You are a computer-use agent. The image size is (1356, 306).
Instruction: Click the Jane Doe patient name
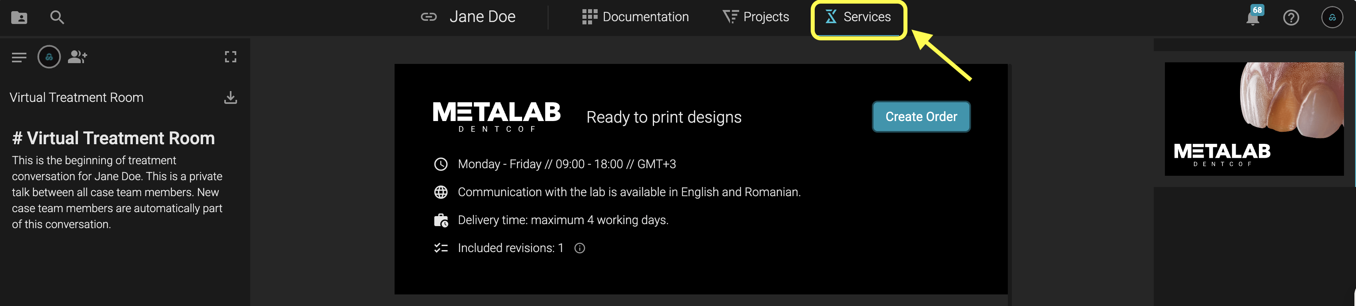pyautogui.click(x=482, y=17)
